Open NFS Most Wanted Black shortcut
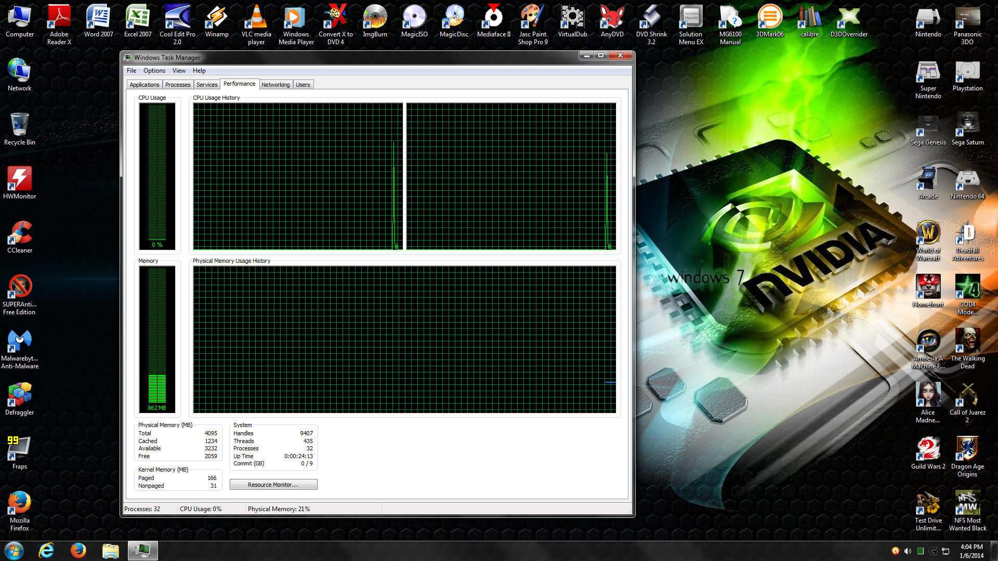Viewport: 998px width, 561px height. [968, 511]
